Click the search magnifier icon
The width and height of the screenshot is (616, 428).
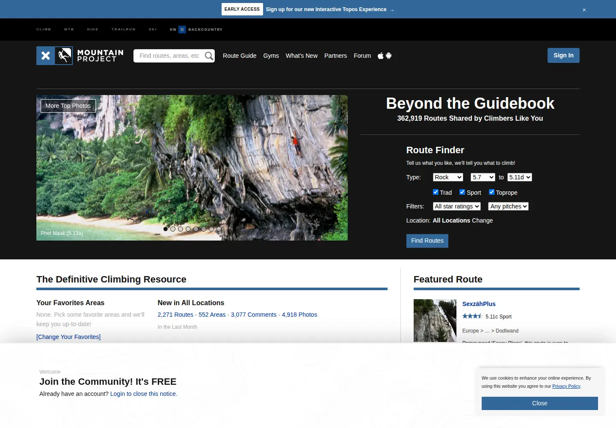pyautogui.click(x=209, y=56)
